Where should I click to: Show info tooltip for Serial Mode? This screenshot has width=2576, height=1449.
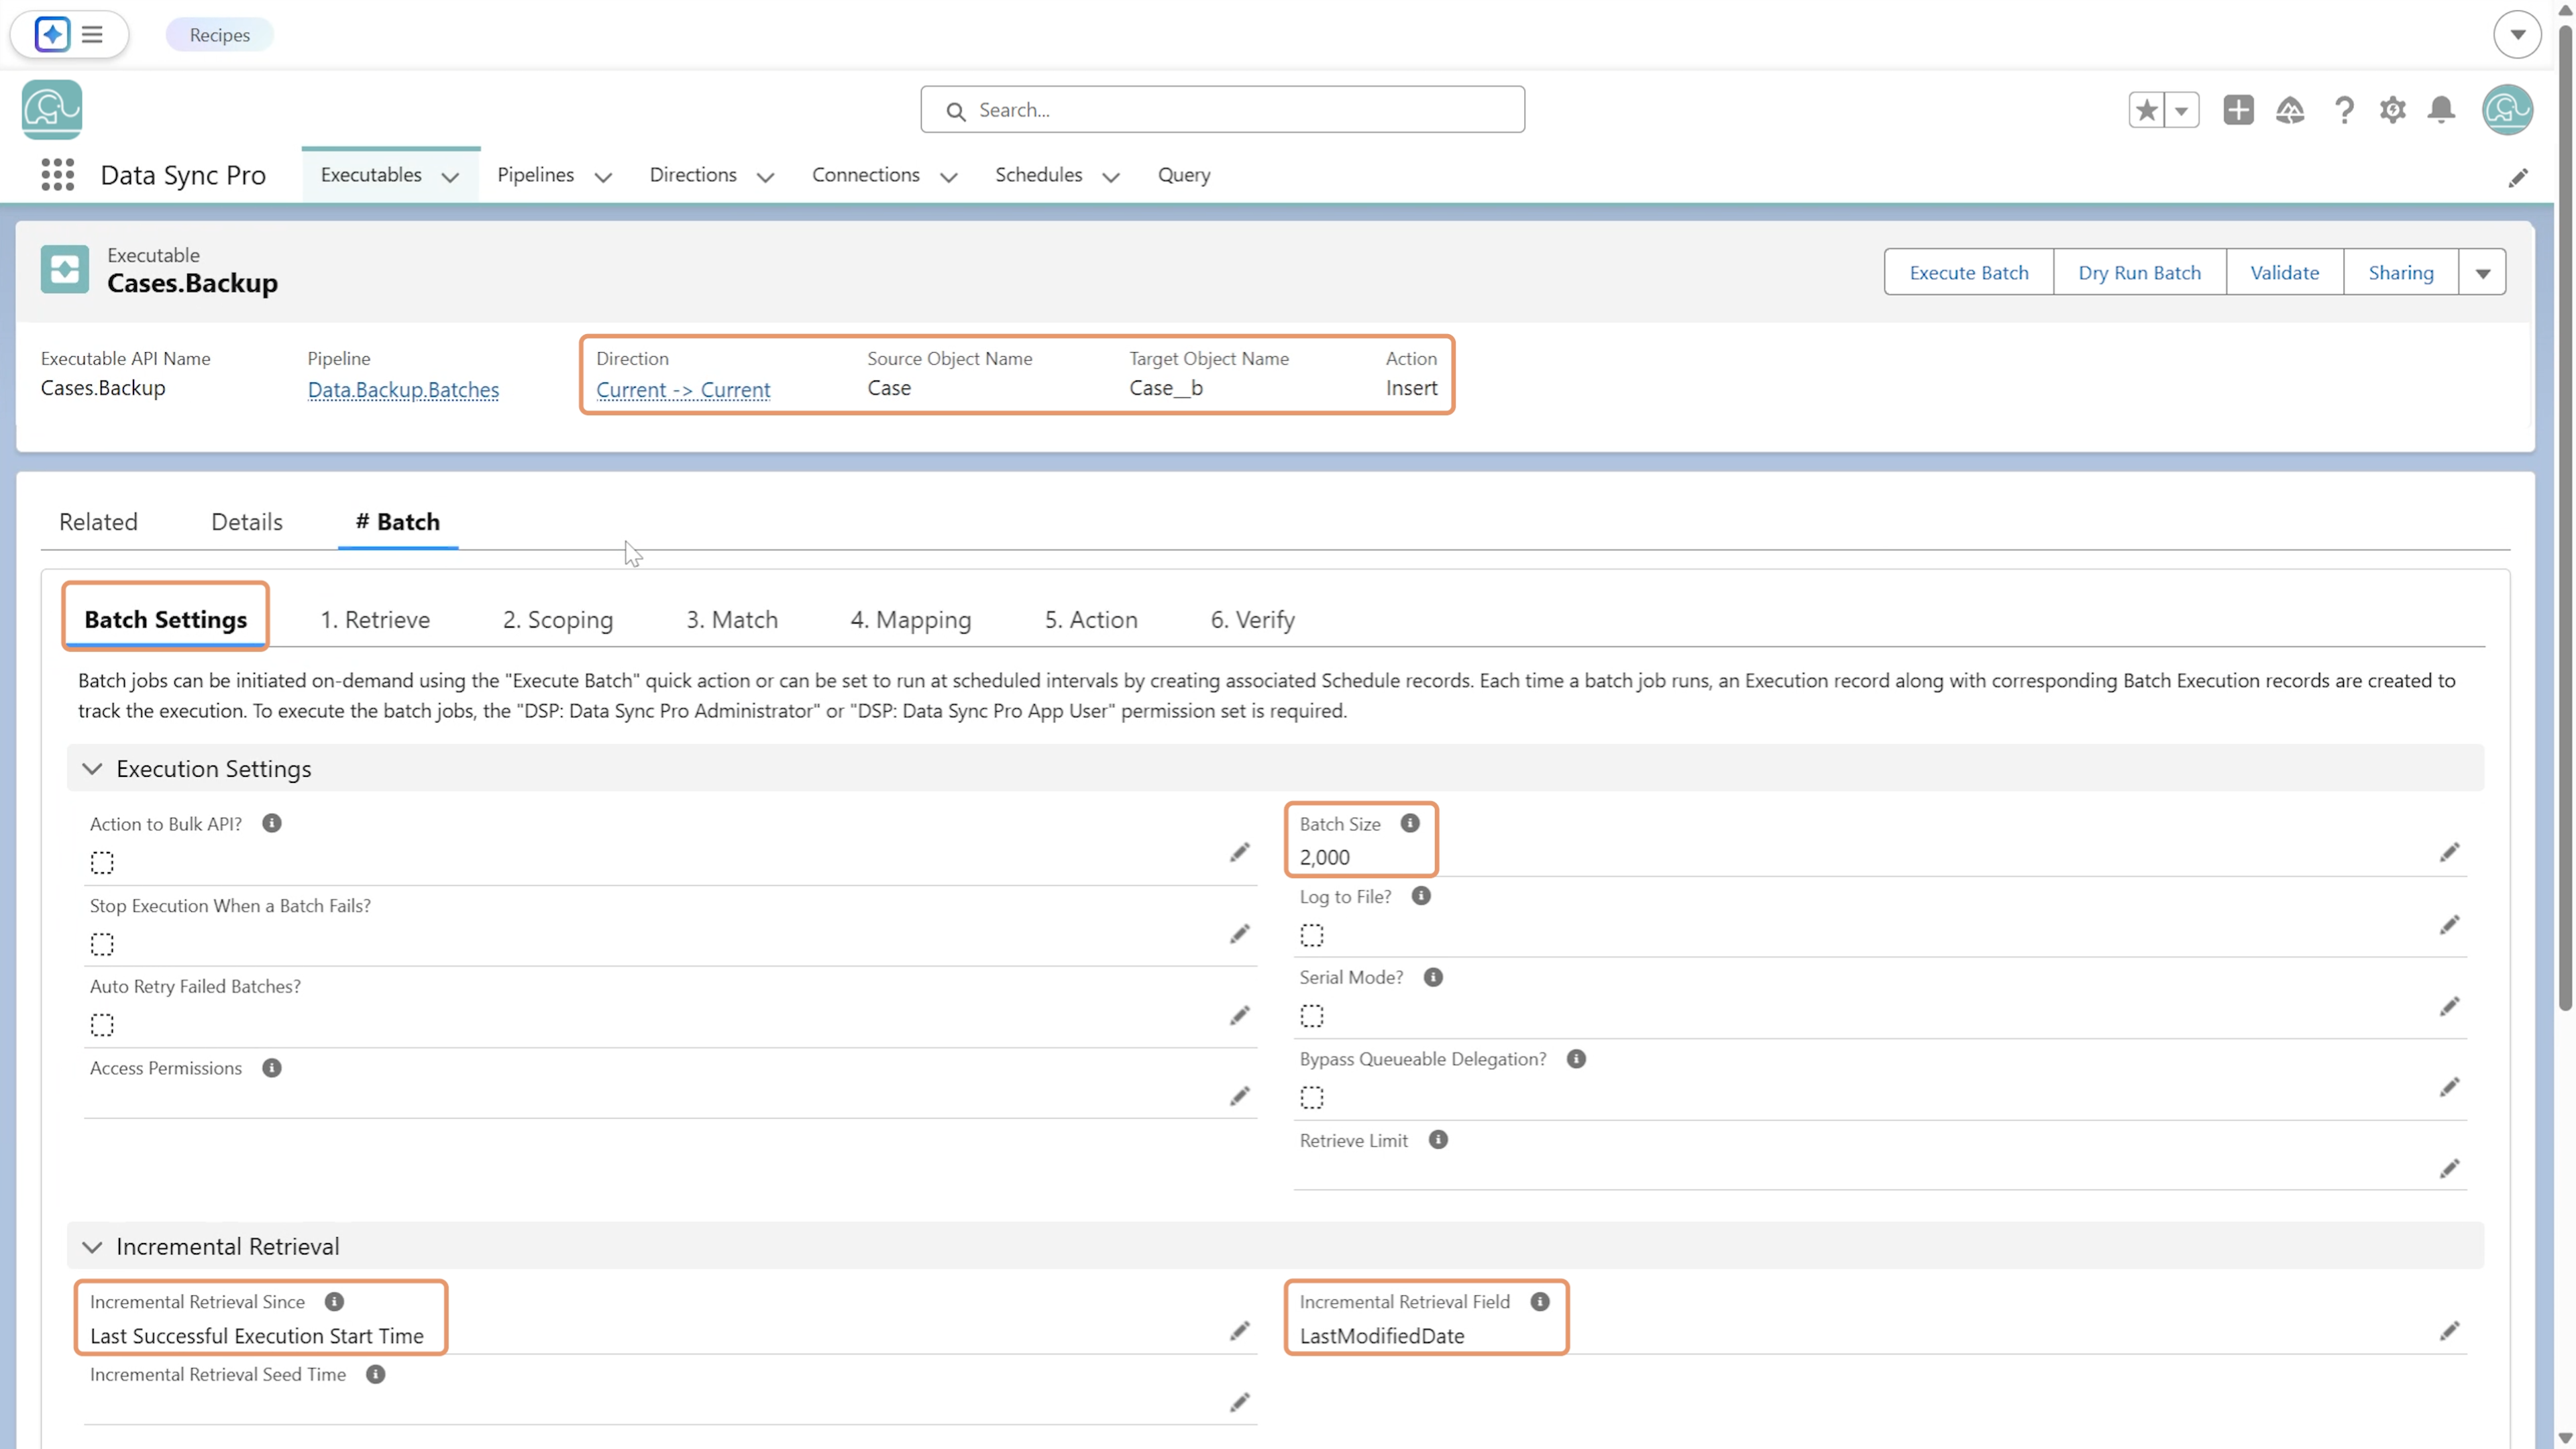click(1433, 977)
